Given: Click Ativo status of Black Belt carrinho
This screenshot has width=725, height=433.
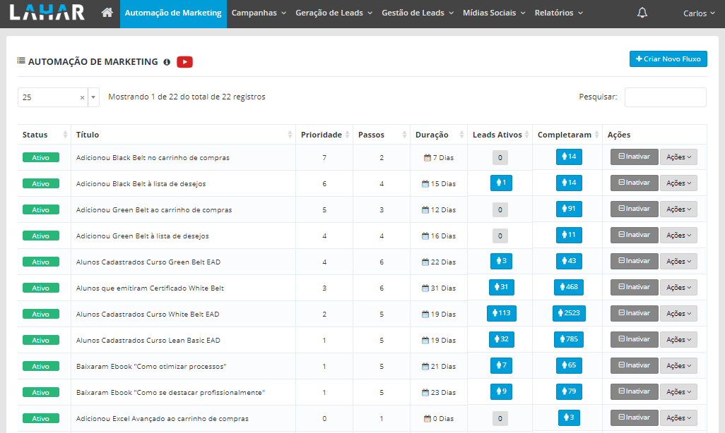Looking at the screenshot, I should 41,157.
